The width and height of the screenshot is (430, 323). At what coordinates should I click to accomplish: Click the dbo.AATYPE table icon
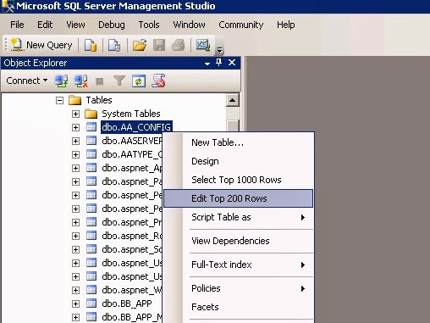[x=91, y=154]
